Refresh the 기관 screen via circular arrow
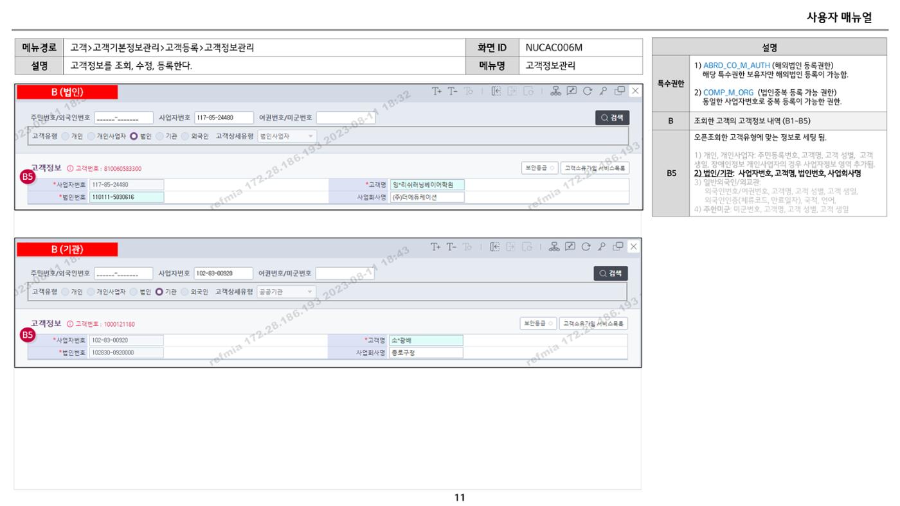The width and height of the screenshot is (900, 506). click(588, 247)
